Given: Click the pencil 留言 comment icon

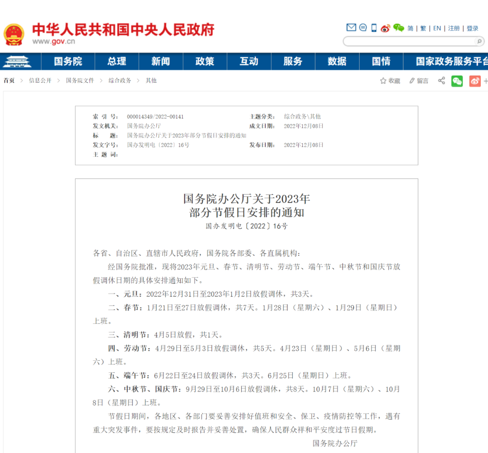Looking at the screenshot, I should pos(412,81).
